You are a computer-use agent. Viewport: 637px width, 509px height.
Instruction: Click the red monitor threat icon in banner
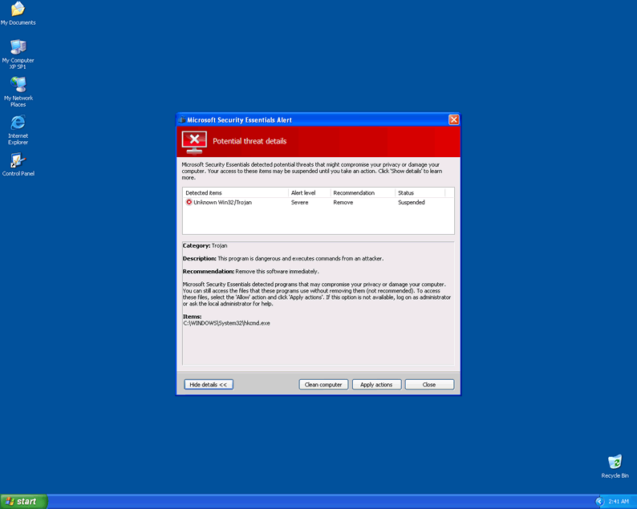(194, 141)
